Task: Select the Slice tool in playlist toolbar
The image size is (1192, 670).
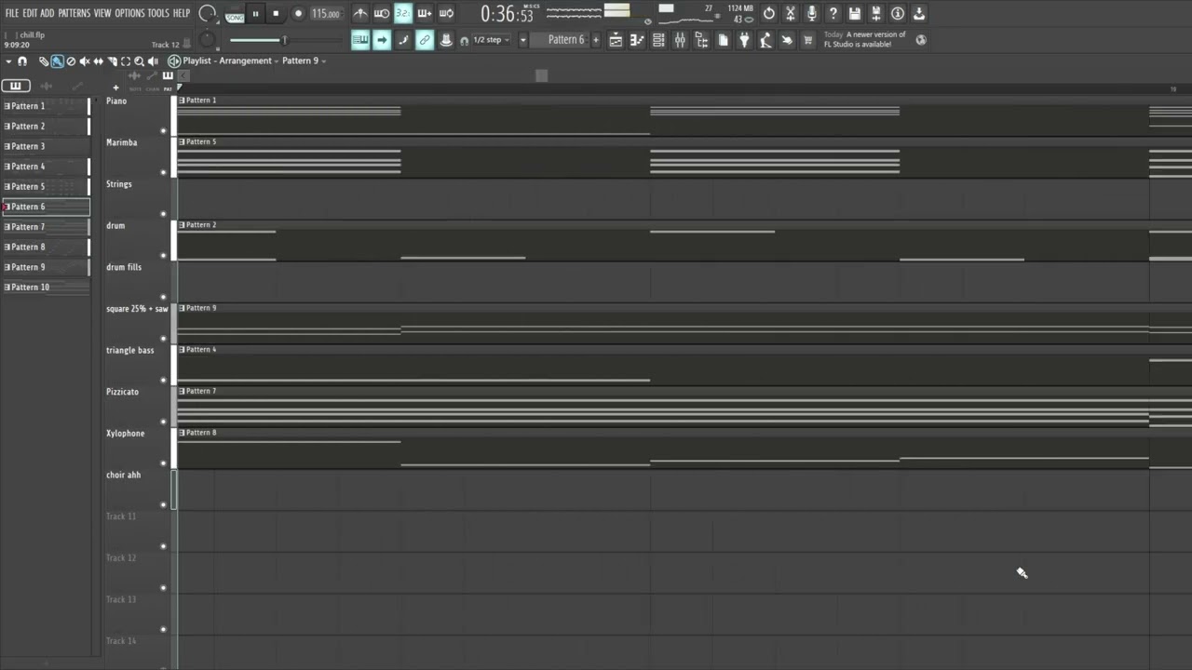Action: 112,61
